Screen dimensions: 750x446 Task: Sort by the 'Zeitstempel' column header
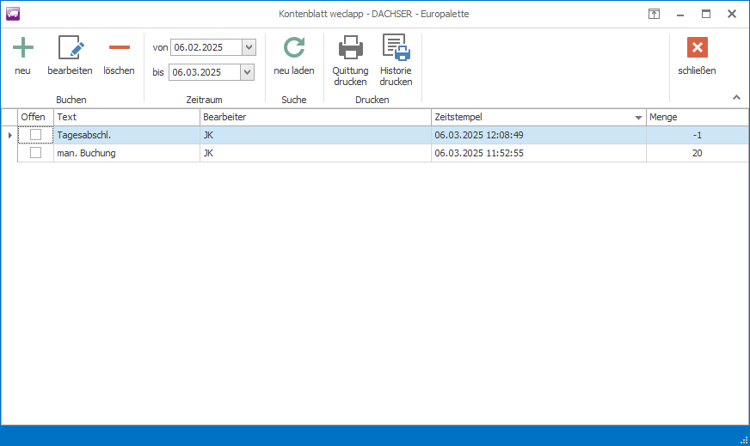533,117
